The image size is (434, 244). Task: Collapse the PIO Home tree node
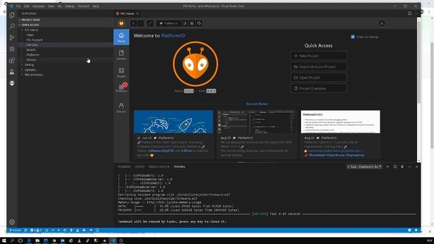coord(22,30)
